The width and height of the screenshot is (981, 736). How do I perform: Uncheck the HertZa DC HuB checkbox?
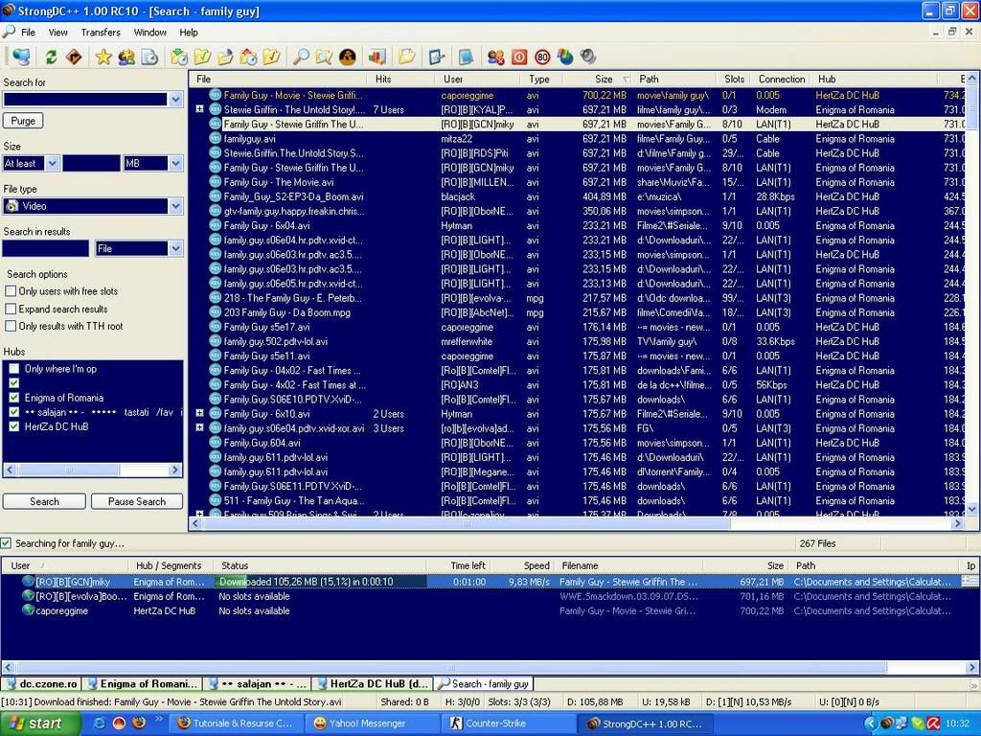coord(14,426)
